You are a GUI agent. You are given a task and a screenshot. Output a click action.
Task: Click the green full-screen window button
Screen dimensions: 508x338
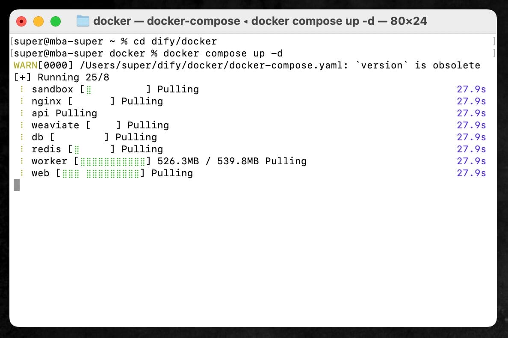pyautogui.click(x=56, y=21)
